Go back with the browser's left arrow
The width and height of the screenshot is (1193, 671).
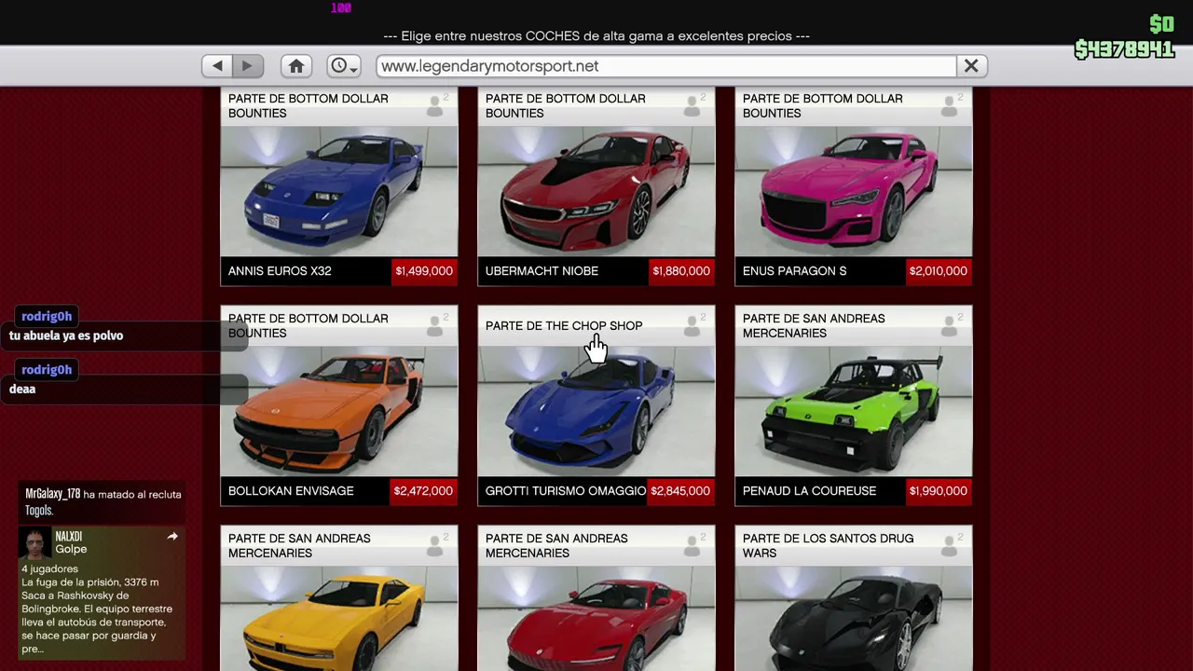[217, 66]
